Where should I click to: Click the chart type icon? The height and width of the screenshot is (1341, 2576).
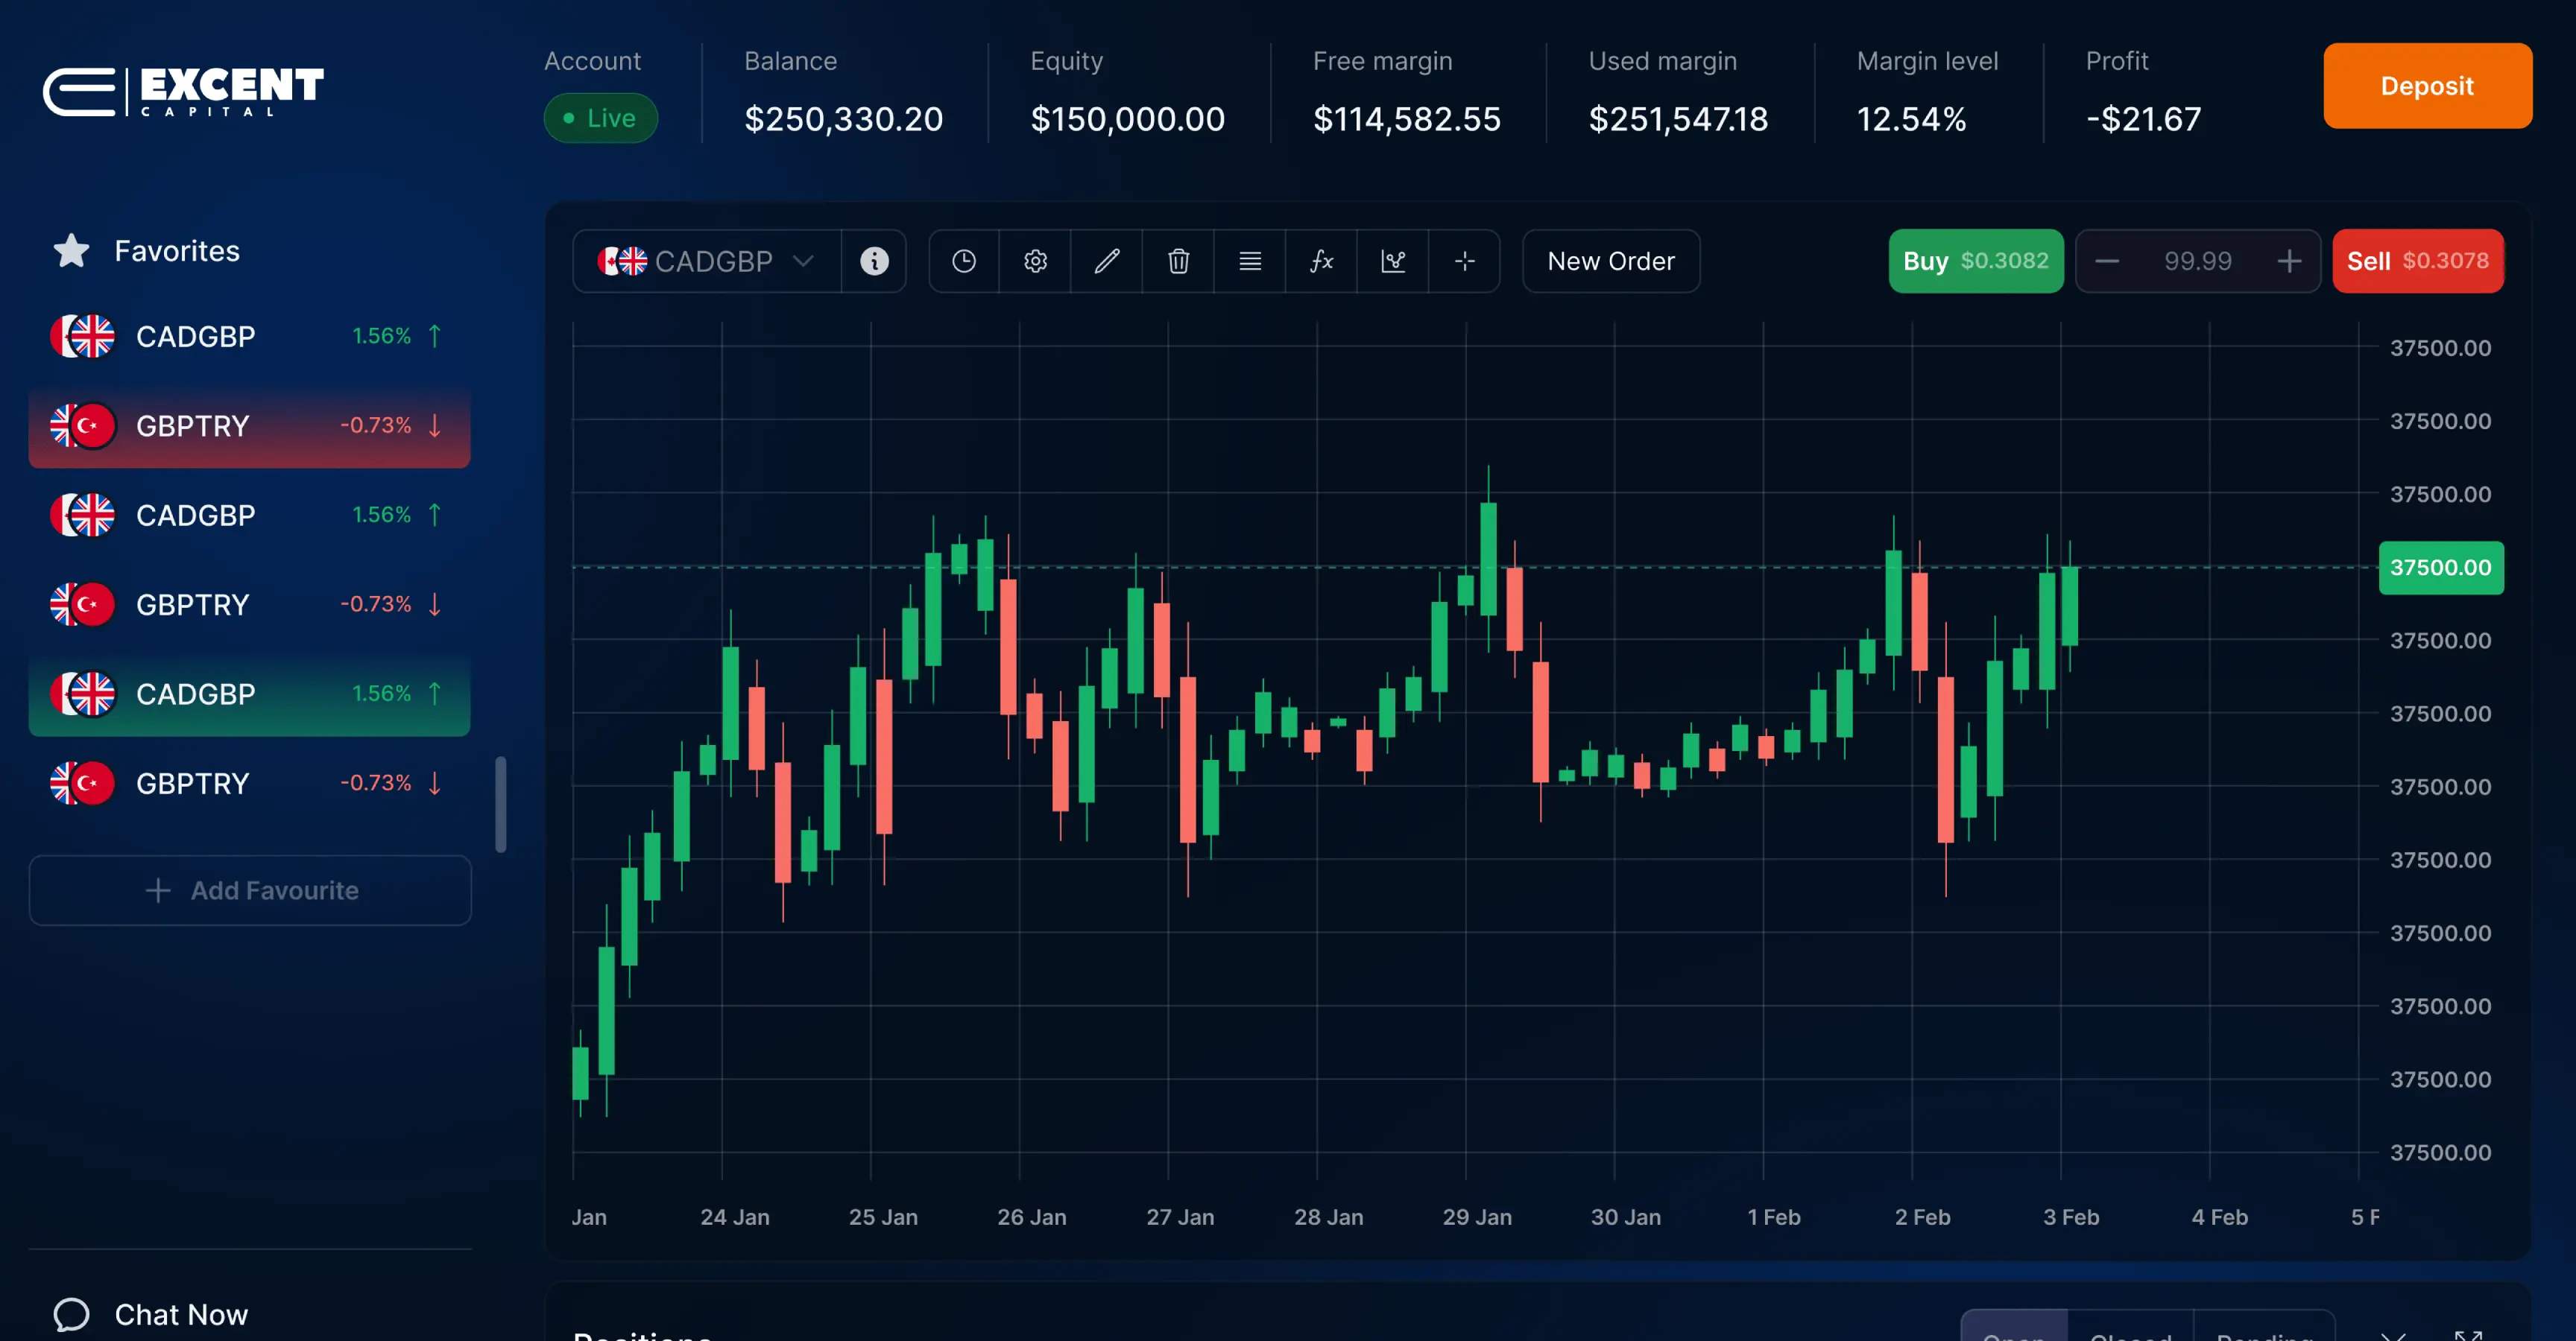(1393, 261)
